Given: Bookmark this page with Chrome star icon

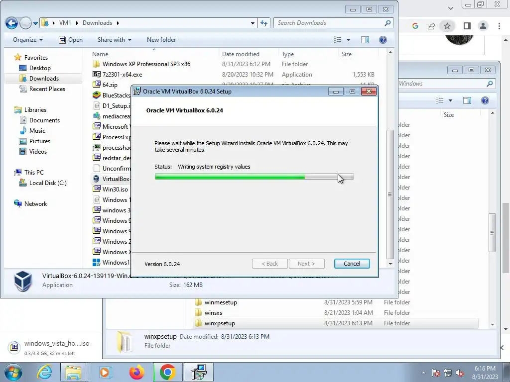Looking at the screenshot, I should point(447,26).
